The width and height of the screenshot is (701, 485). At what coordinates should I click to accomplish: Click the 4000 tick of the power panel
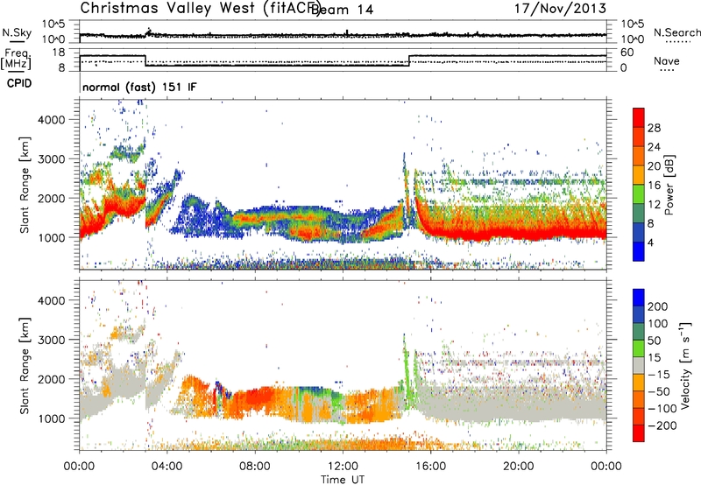click(52, 120)
